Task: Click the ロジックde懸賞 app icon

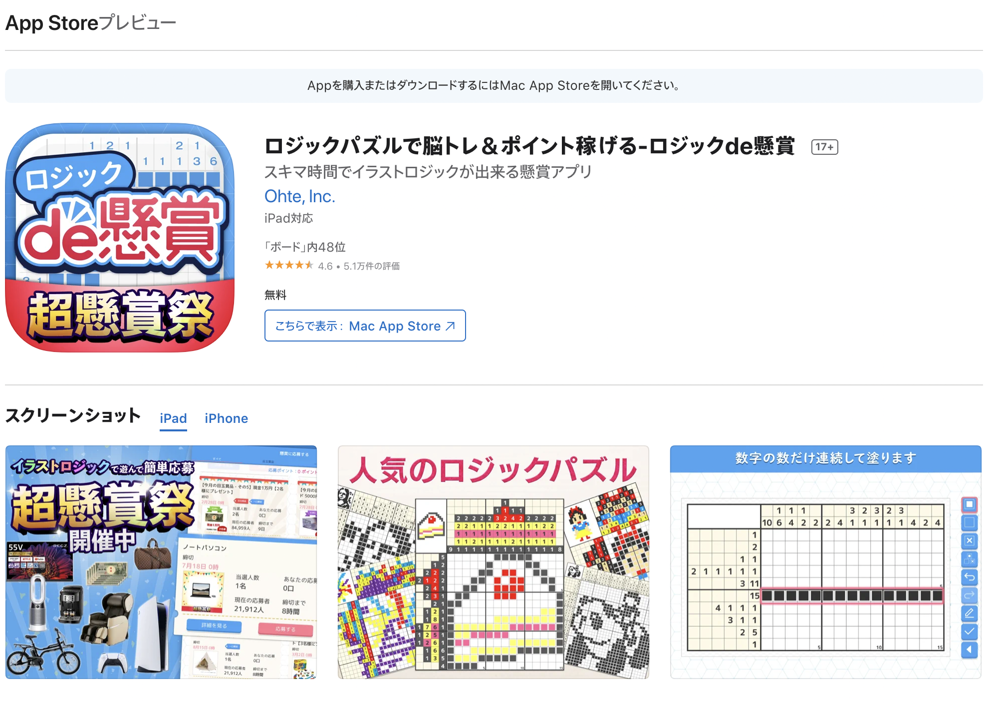Action: coord(120,238)
